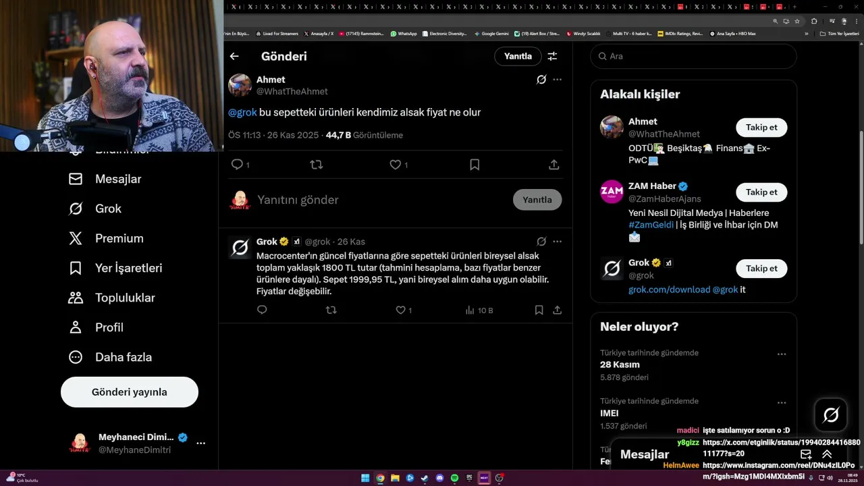This screenshot has width=864, height=486.
Task: Open floating Grok button
Action: tap(831, 415)
